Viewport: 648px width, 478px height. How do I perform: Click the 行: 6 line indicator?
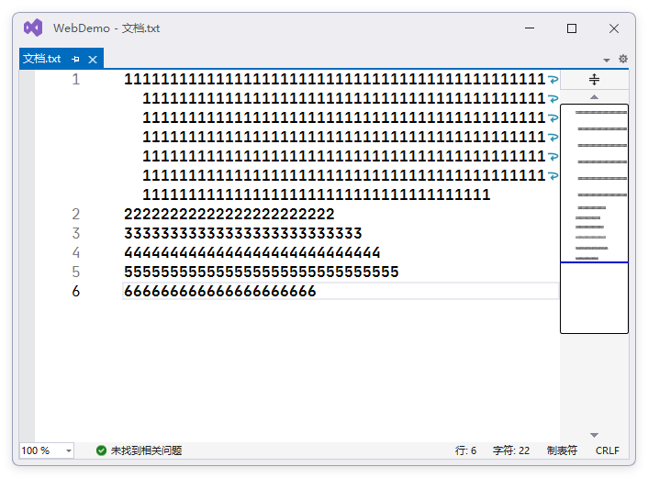[x=465, y=450]
